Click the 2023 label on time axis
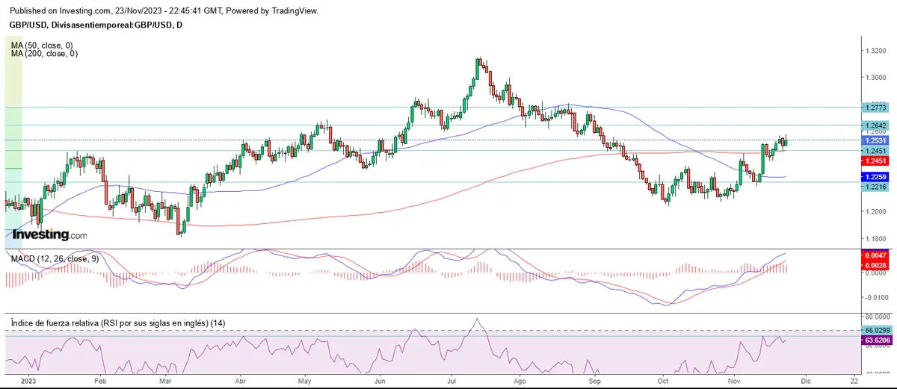The image size is (897, 389). click(28, 379)
